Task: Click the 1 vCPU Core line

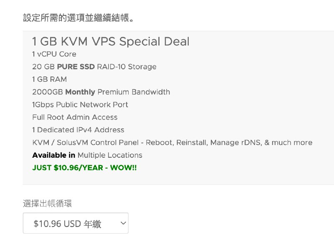Action: [x=54, y=54]
